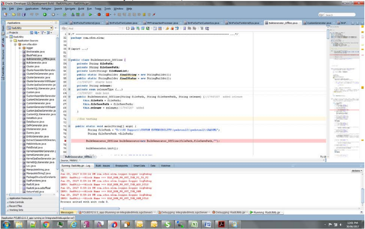Click the red Terminate square icon
The width and height of the screenshot is (365, 229).
[x=108, y=15]
